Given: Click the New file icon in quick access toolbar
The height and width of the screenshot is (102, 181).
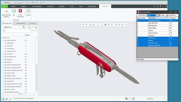Looking at the screenshot, I should [12, 3].
